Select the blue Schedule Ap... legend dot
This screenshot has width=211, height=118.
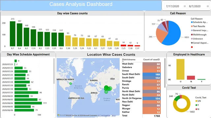192,22
